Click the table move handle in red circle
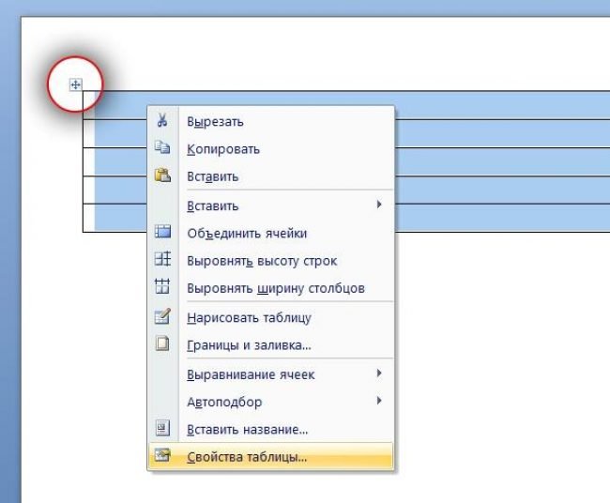This screenshot has width=610, height=503. coord(76,86)
